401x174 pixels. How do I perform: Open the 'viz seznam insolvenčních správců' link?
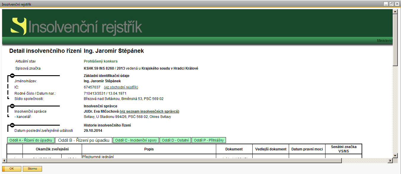pos(149,111)
